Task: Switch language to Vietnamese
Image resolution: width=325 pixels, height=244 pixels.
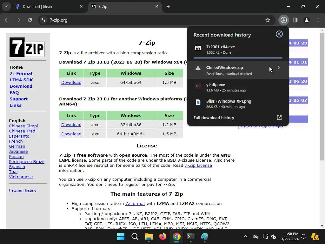Action: pos(21,177)
